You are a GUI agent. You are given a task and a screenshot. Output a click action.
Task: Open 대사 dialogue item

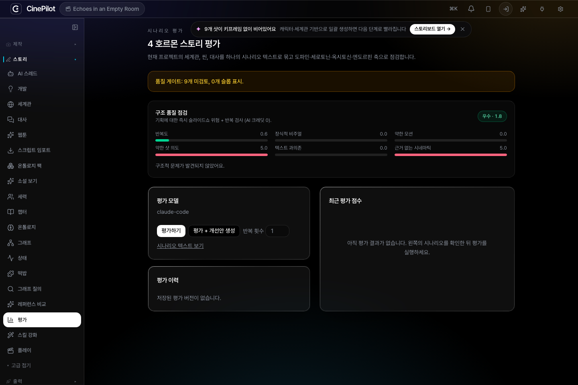[x=42, y=120]
